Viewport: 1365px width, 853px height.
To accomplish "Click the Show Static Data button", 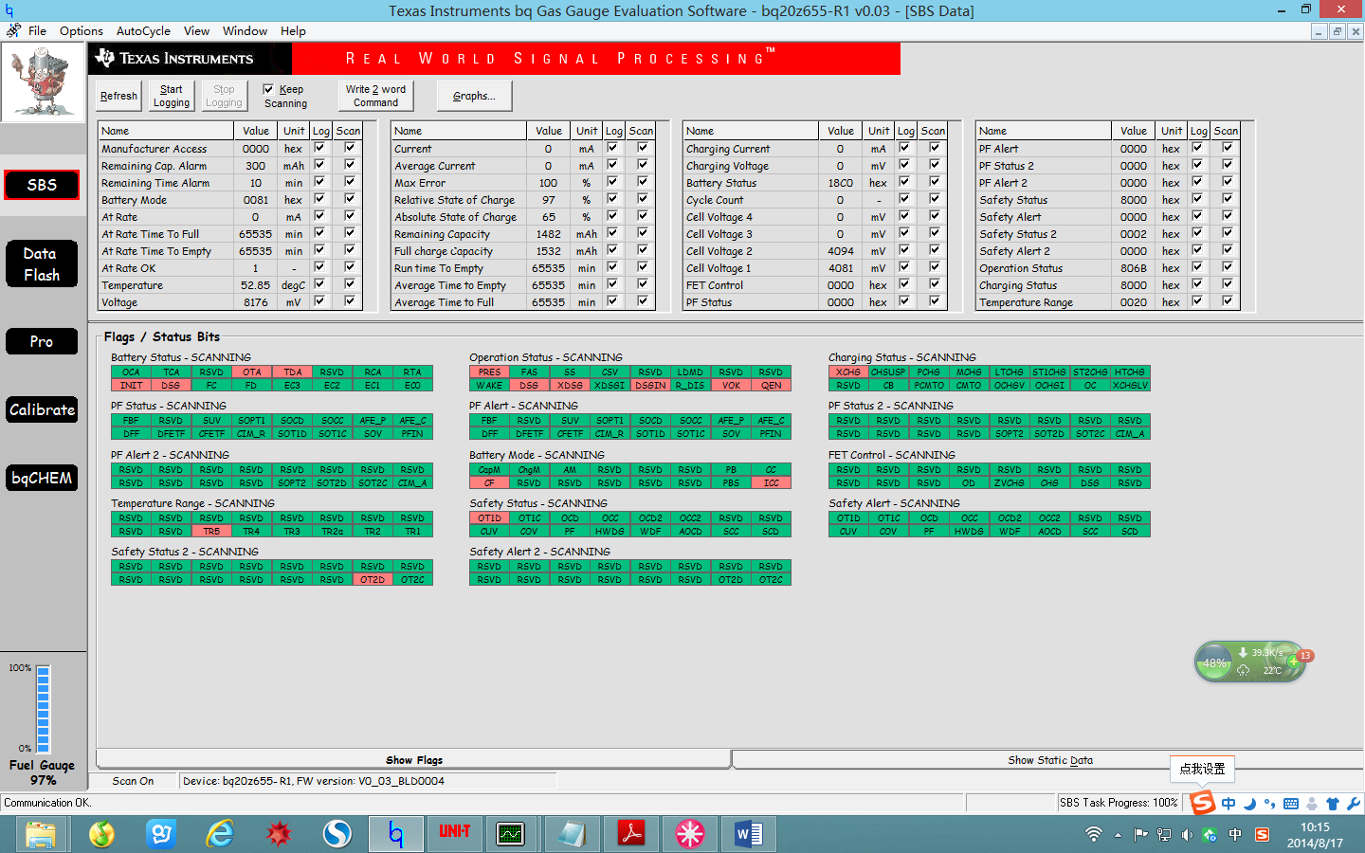I will pyautogui.click(x=1048, y=759).
